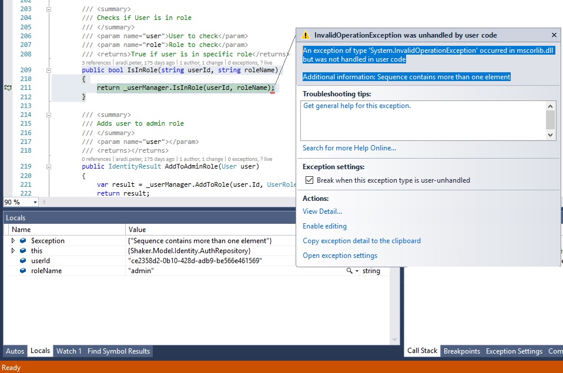Open the Exception Settings tab
This screenshot has height=373, width=563.
pyautogui.click(x=514, y=351)
